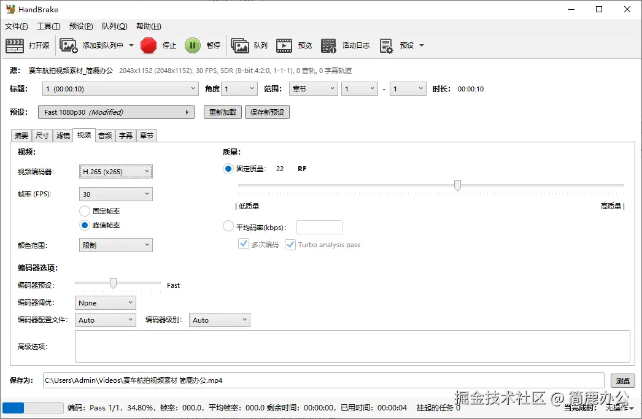Open the Fast 1080p30 preset selector
Image resolution: width=642 pixels, height=419 pixels.
pos(116,112)
